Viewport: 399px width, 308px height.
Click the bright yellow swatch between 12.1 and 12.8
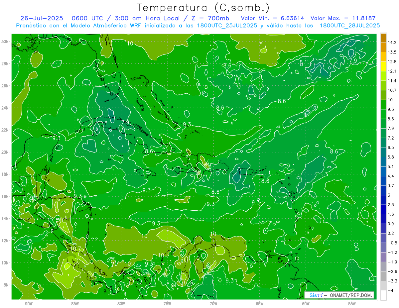click(x=383, y=66)
